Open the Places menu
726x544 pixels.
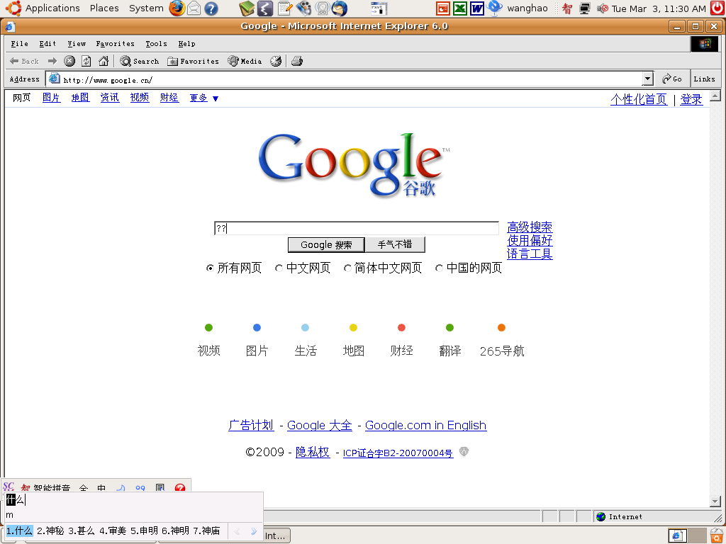(104, 8)
